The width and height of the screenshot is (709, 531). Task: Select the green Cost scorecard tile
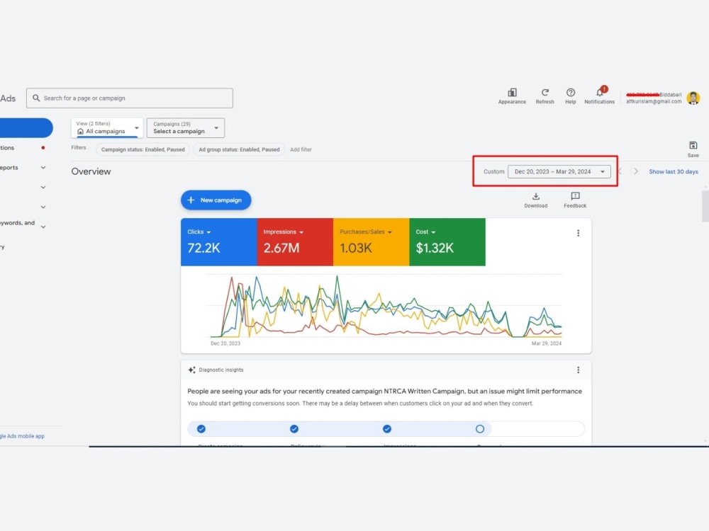pos(447,242)
